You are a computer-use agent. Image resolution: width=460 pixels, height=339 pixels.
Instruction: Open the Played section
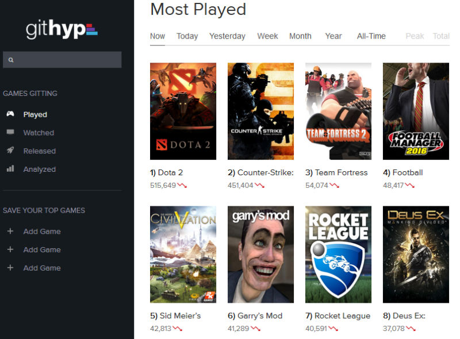pyautogui.click(x=35, y=114)
